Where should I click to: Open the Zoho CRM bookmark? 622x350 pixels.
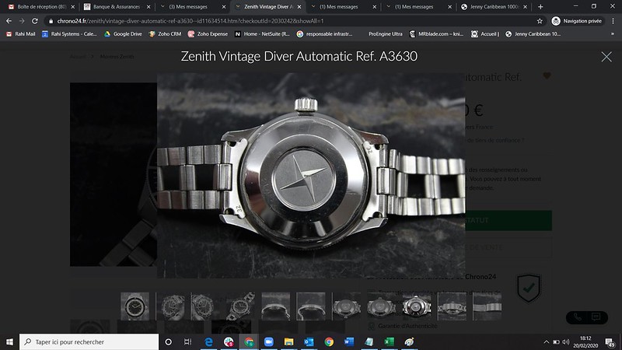coord(165,34)
